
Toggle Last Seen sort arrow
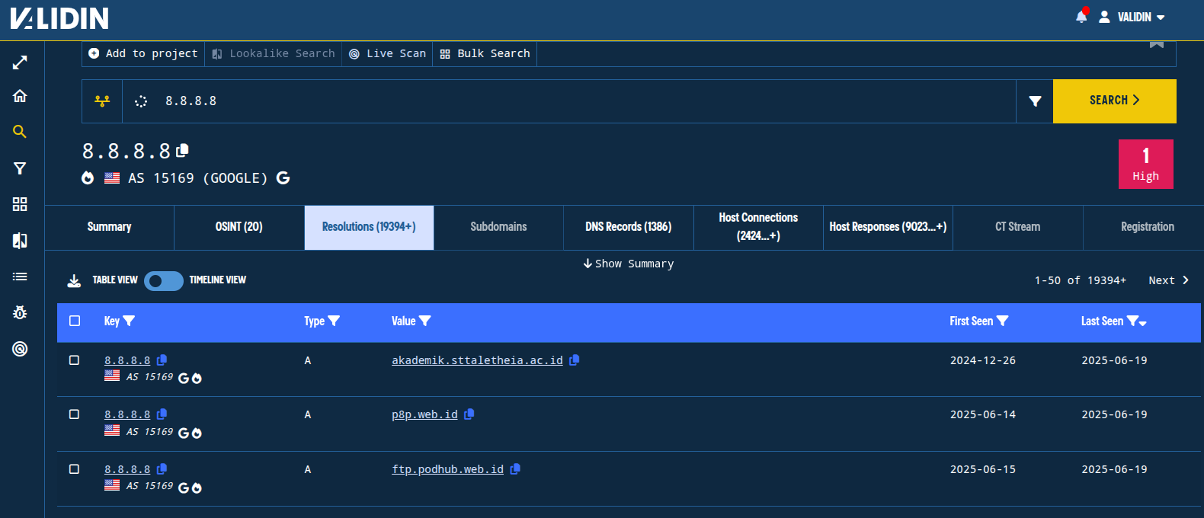(x=1143, y=324)
